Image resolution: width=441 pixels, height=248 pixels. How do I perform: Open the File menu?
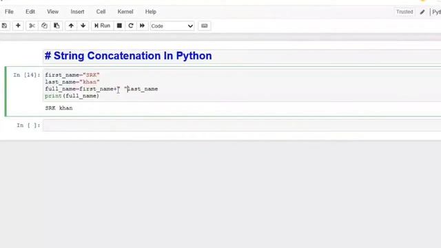pos(9,12)
